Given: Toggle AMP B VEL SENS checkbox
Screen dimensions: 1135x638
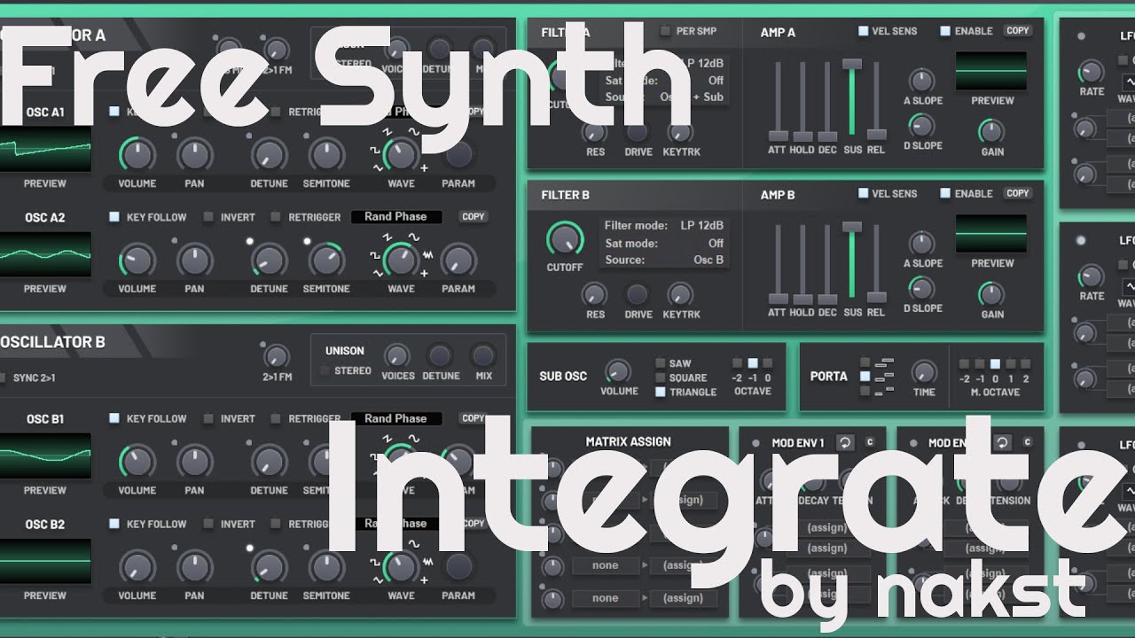Looking at the screenshot, I should 863,193.
